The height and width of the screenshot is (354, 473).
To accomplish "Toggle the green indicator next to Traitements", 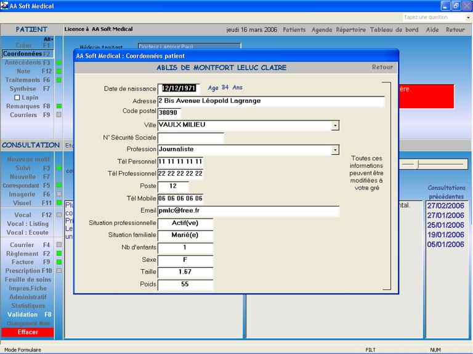I will pyautogui.click(x=59, y=80).
